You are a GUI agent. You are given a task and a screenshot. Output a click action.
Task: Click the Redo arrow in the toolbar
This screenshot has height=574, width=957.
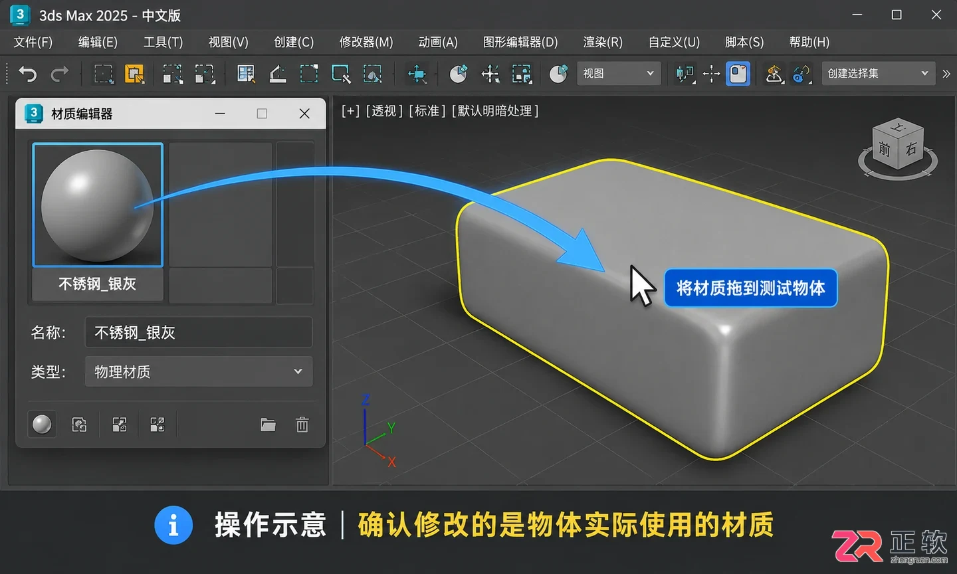click(x=60, y=74)
